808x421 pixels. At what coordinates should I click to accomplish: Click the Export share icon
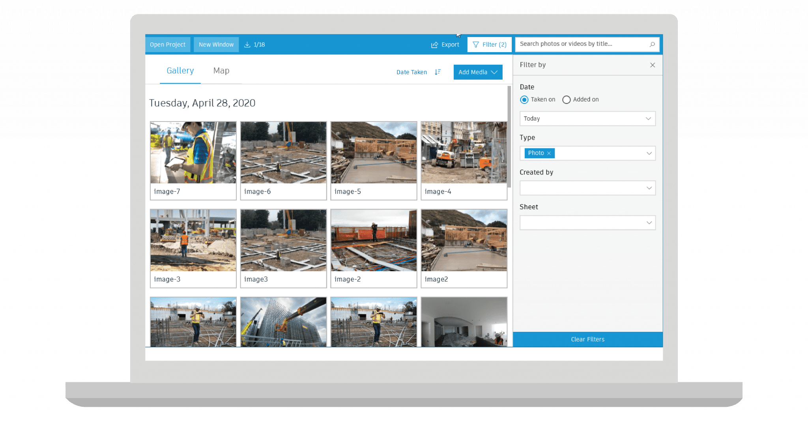click(x=434, y=45)
